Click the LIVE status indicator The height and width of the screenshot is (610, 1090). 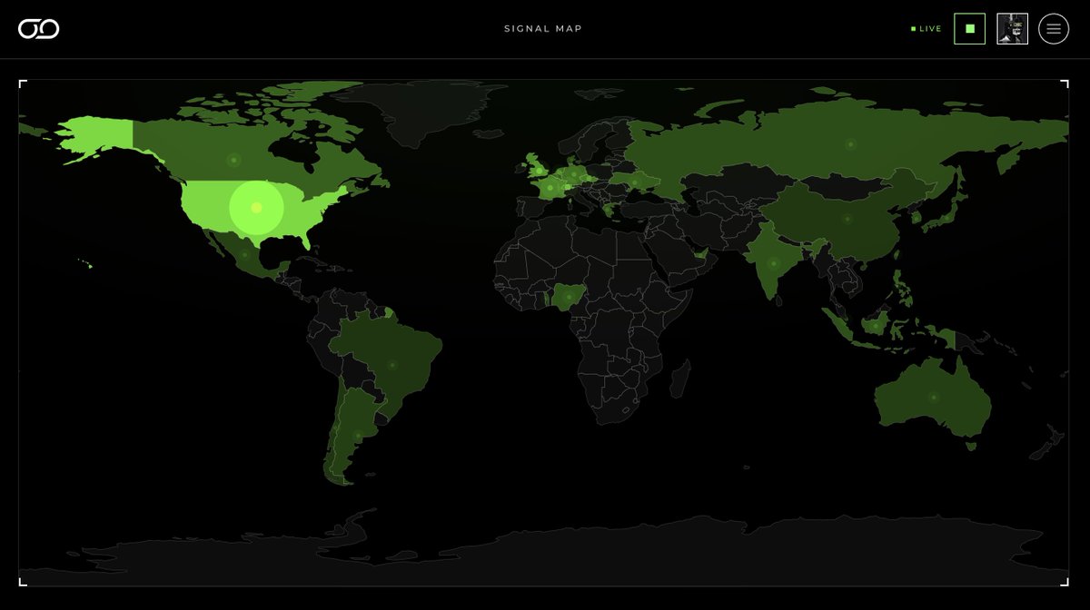point(926,29)
